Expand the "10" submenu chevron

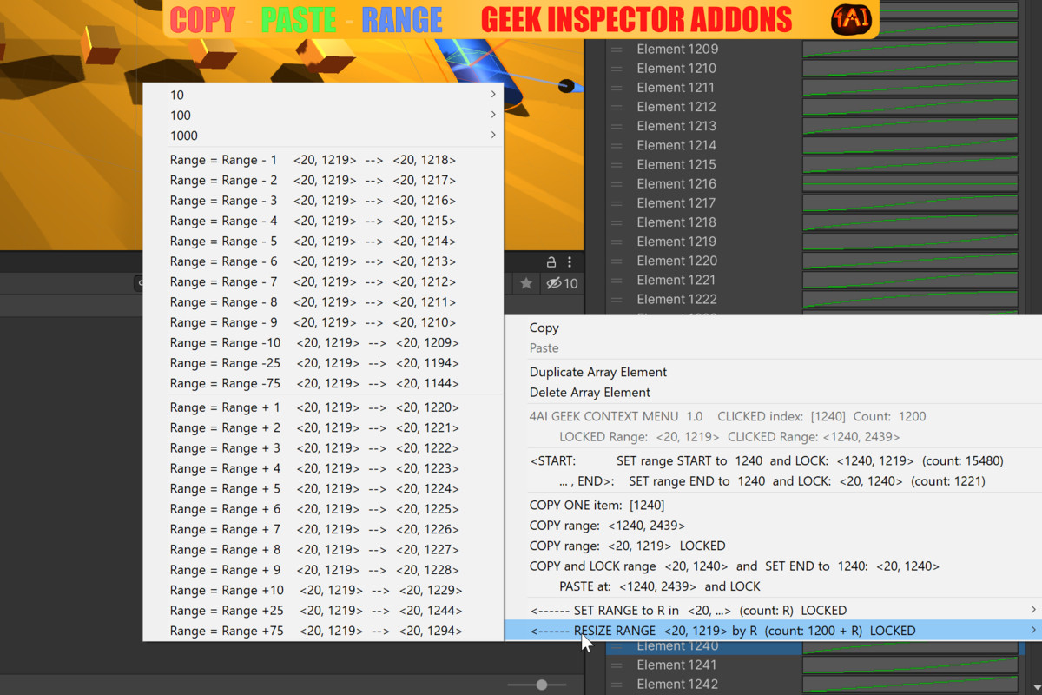491,94
